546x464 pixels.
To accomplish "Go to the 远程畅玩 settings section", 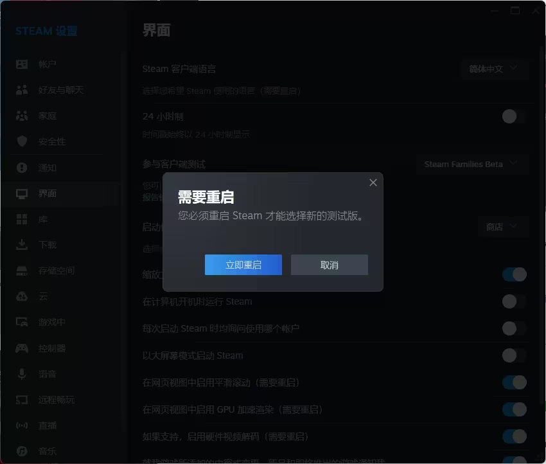I will tap(56, 400).
